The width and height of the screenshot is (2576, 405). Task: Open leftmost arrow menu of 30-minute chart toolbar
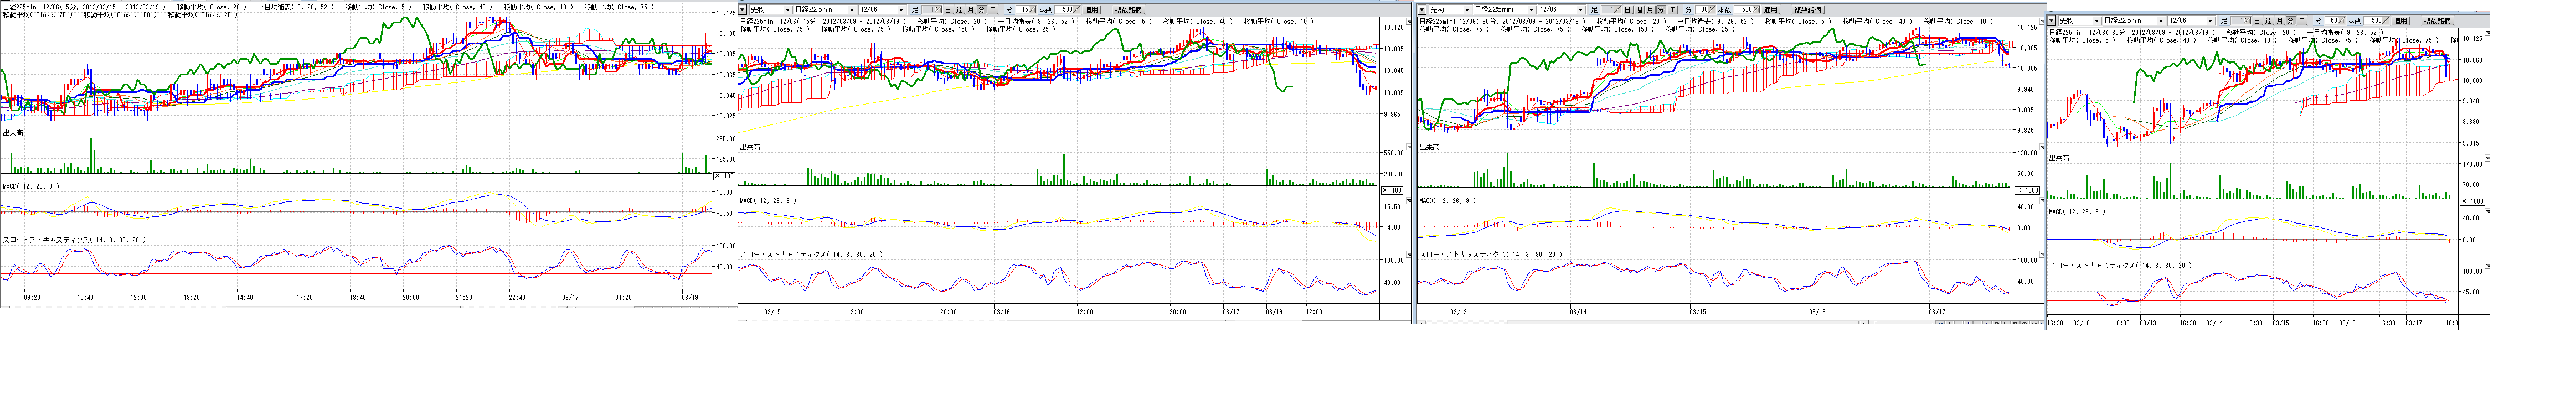coord(1422,10)
